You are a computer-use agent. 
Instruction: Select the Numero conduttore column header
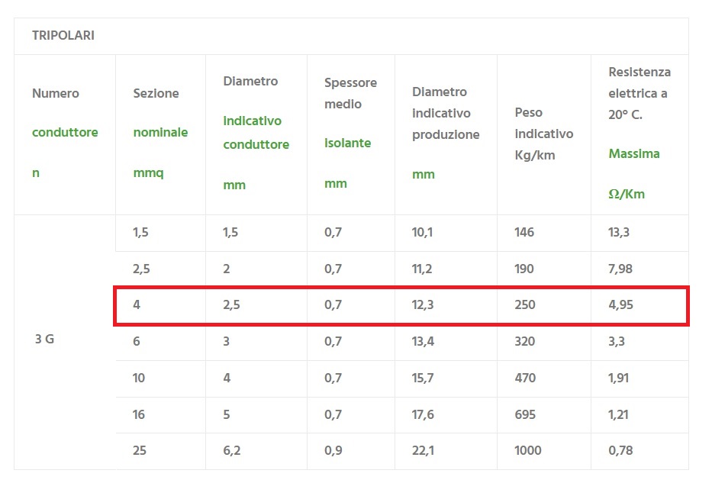pyautogui.click(x=65, y=133)
